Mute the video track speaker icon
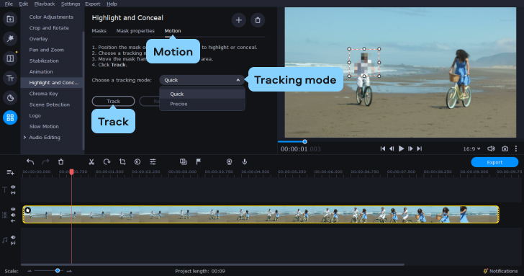 pyautogui.click(x=13, y=215)
